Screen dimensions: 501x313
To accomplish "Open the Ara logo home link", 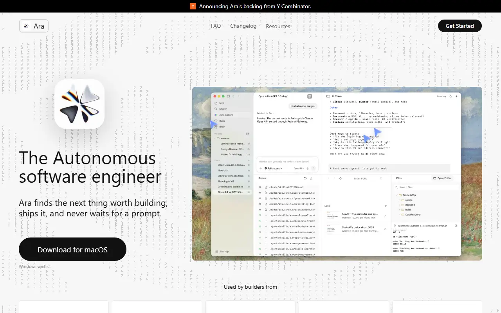I will point(34,26).
